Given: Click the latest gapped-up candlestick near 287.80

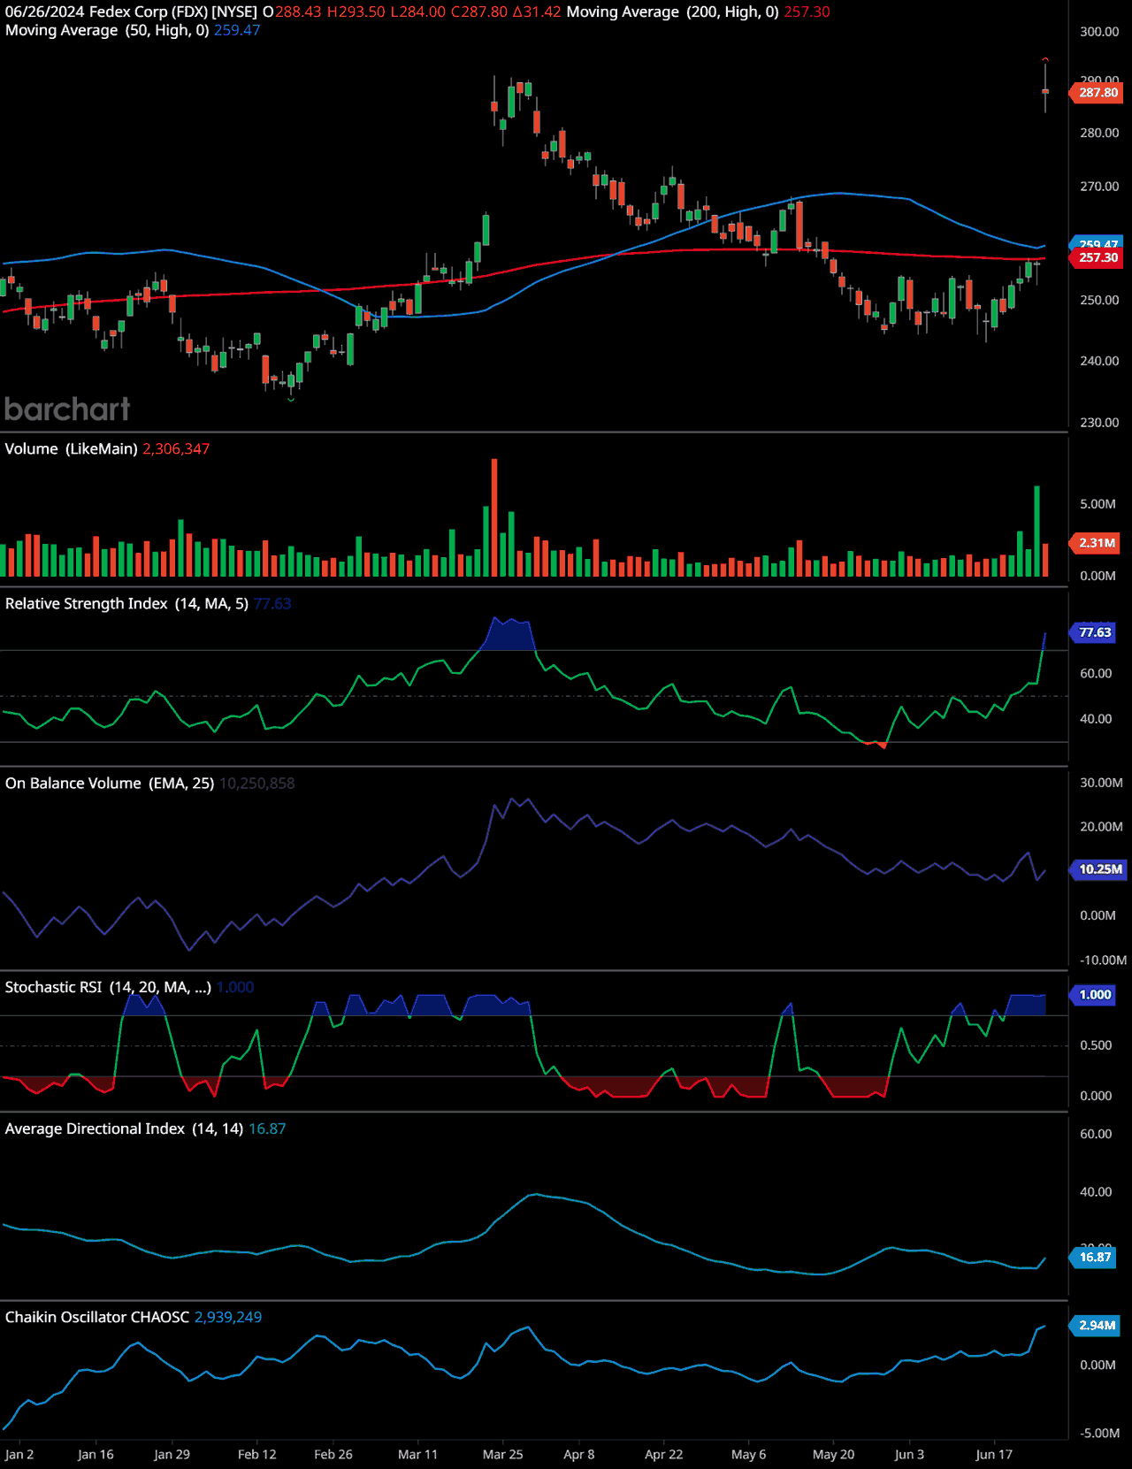Looking at the screenshot, I should [x=1045, y=87].
